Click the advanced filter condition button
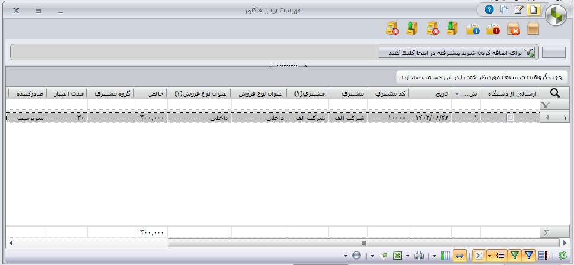This screenshot has height=265, width=574. pos(457,52)
